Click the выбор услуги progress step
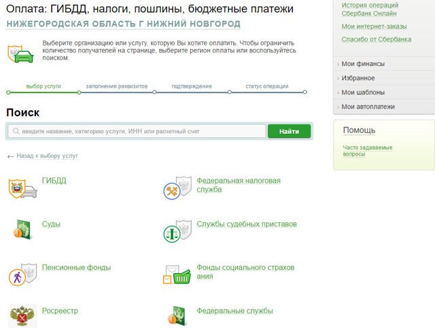Viewport: 435px width, 329px height. tap(43, 86)
